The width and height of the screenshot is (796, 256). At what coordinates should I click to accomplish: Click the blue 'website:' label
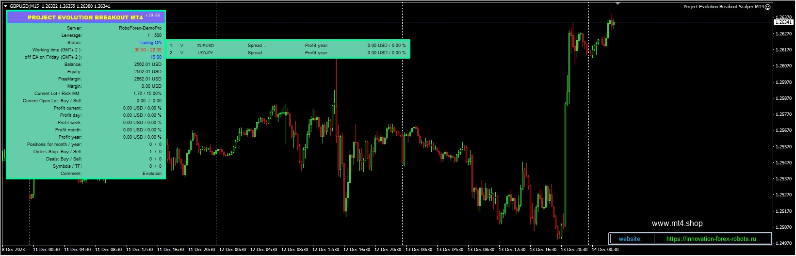(x=630, y=239)
